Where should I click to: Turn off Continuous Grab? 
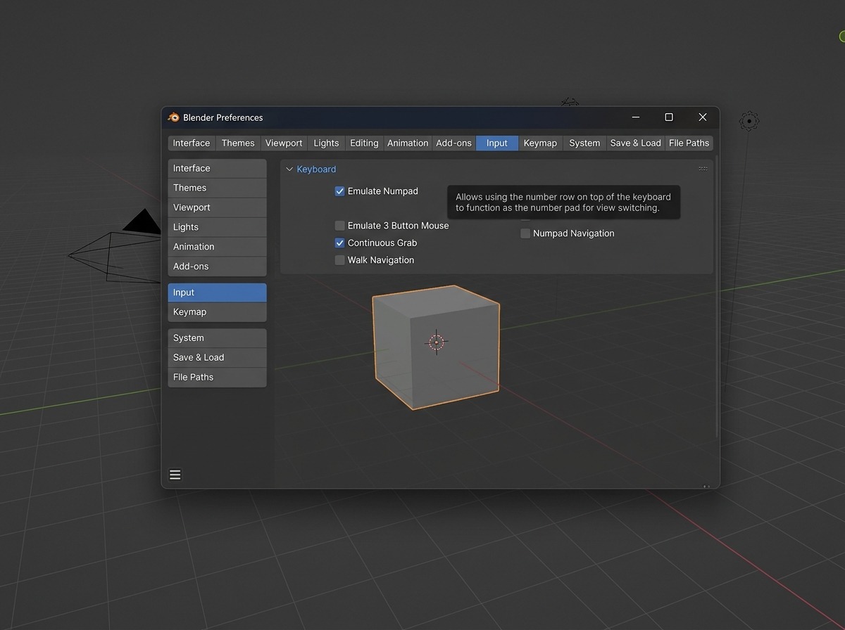click(x=339, y=243)
